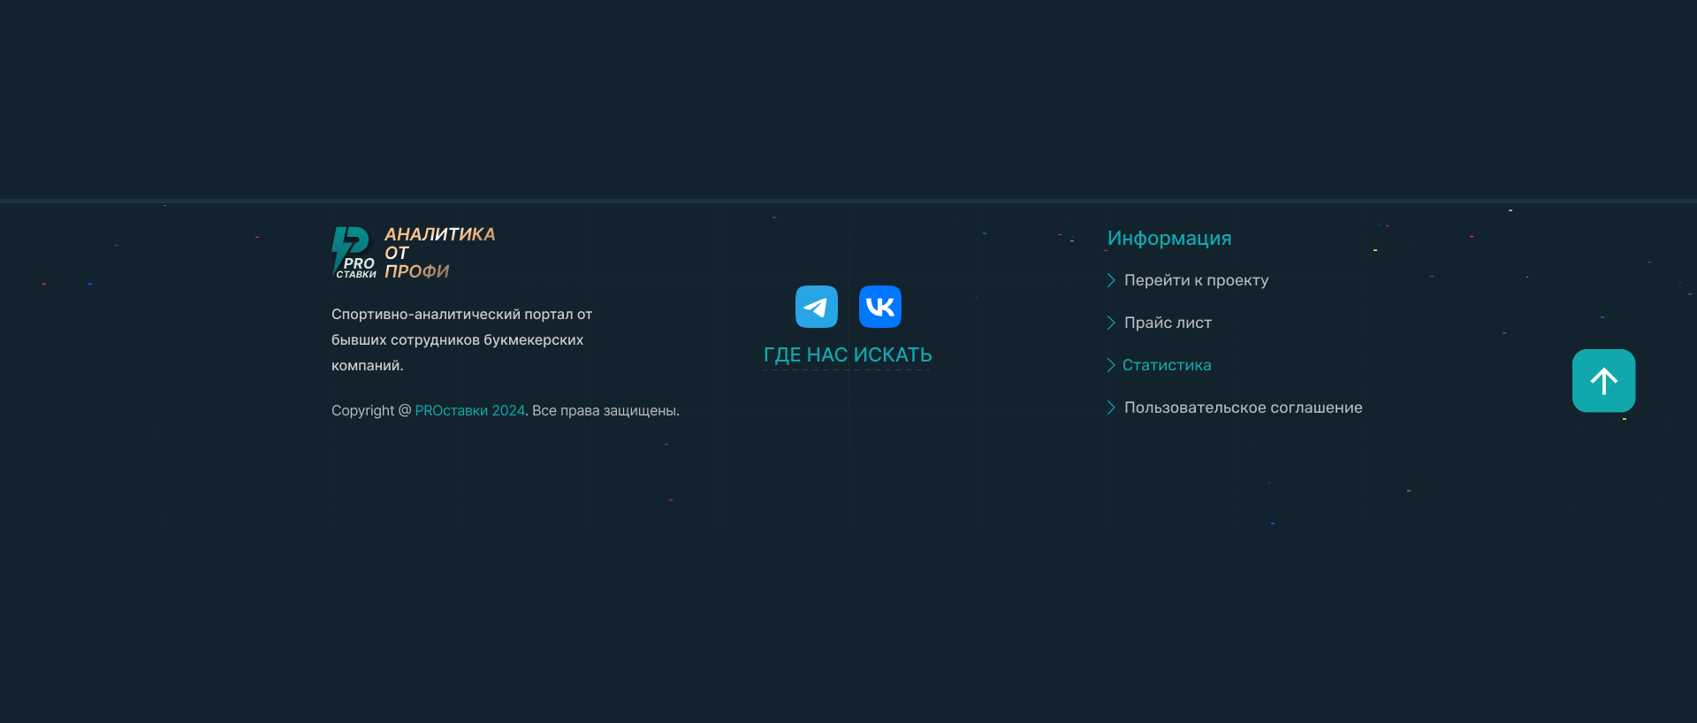Click the Информация section heading

1168,239
